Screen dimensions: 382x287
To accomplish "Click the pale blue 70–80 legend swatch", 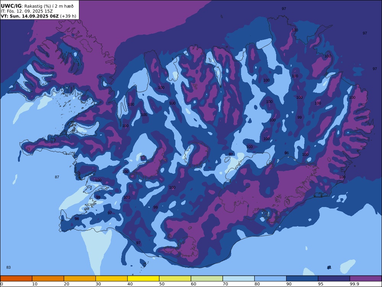I will 238,279.
